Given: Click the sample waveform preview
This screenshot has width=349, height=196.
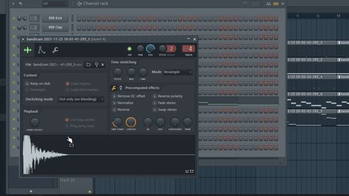Looking at the screenshot, I should point(109,155).
